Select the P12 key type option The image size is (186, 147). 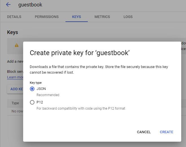pos(32,102)
